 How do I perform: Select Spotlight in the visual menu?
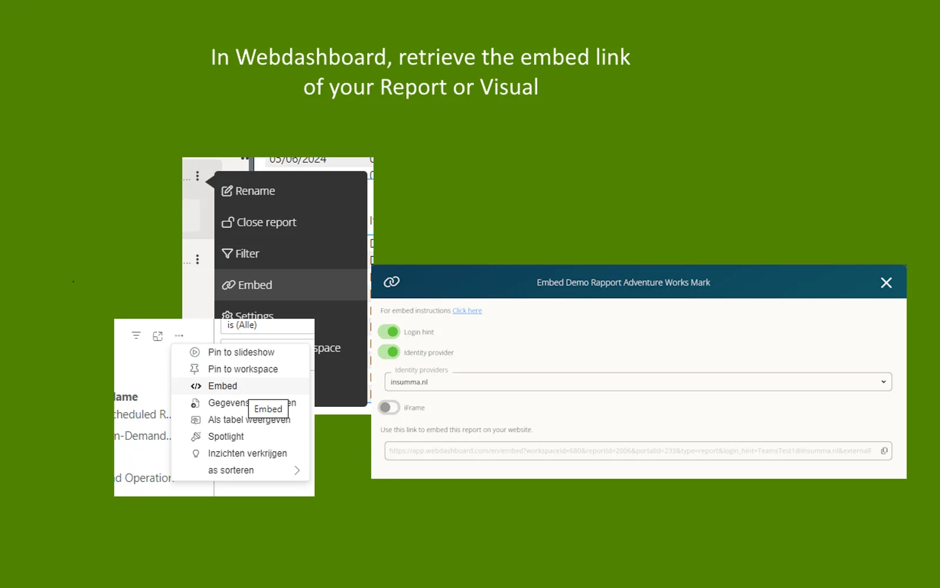pyautogui.click(x=240, y=436)
